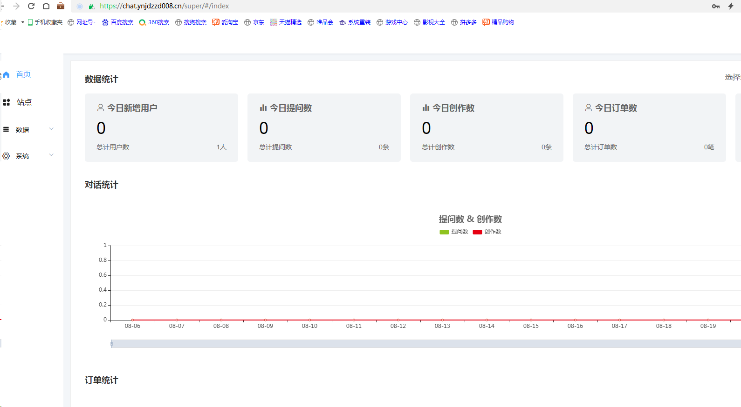Click the globe icon beside 京东
The width and height of the screenshot is (741, 407).
[x=247, y=22]
